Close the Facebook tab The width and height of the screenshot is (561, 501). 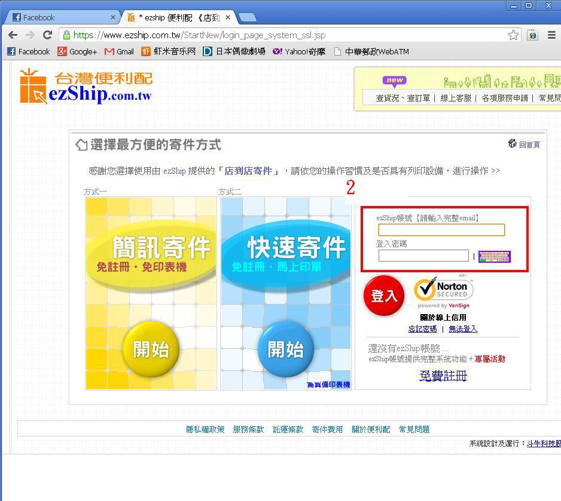112,17
